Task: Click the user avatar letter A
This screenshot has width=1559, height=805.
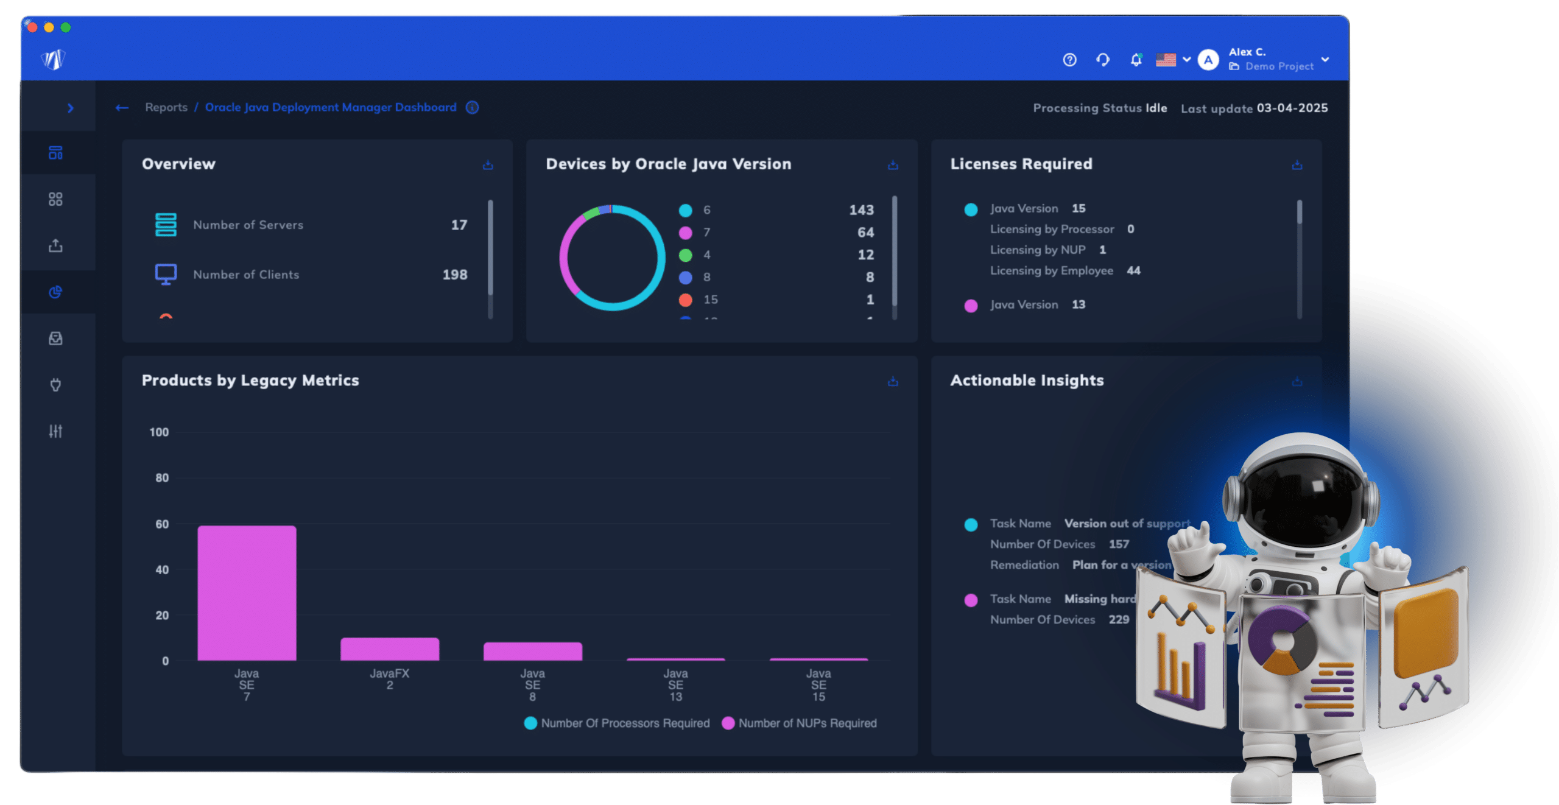Action: tap(1208, 60)
